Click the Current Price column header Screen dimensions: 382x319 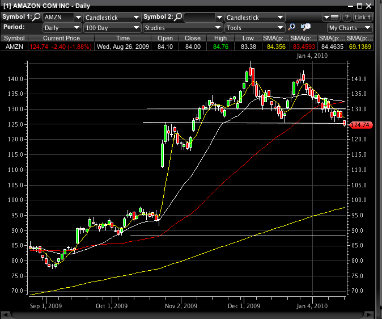point(61,37)
